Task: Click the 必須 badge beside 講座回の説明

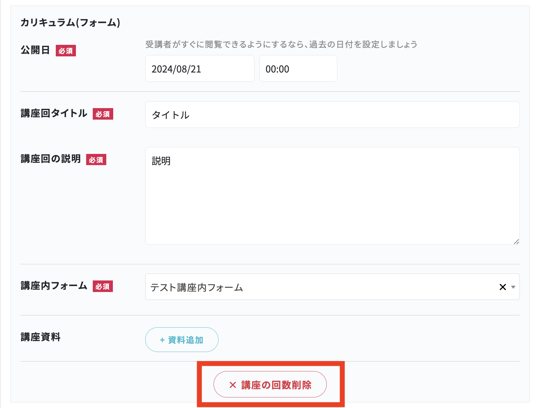Action: 96,160
